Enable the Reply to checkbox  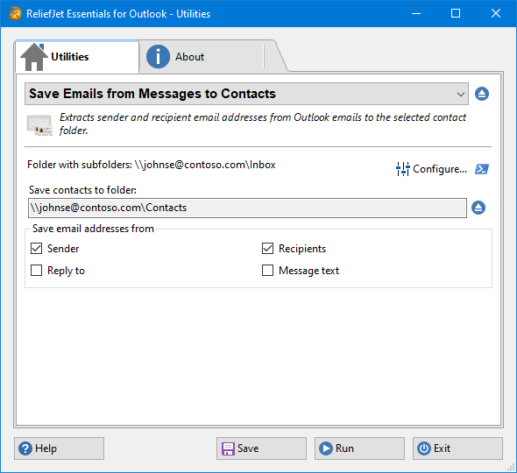point(36,271)
